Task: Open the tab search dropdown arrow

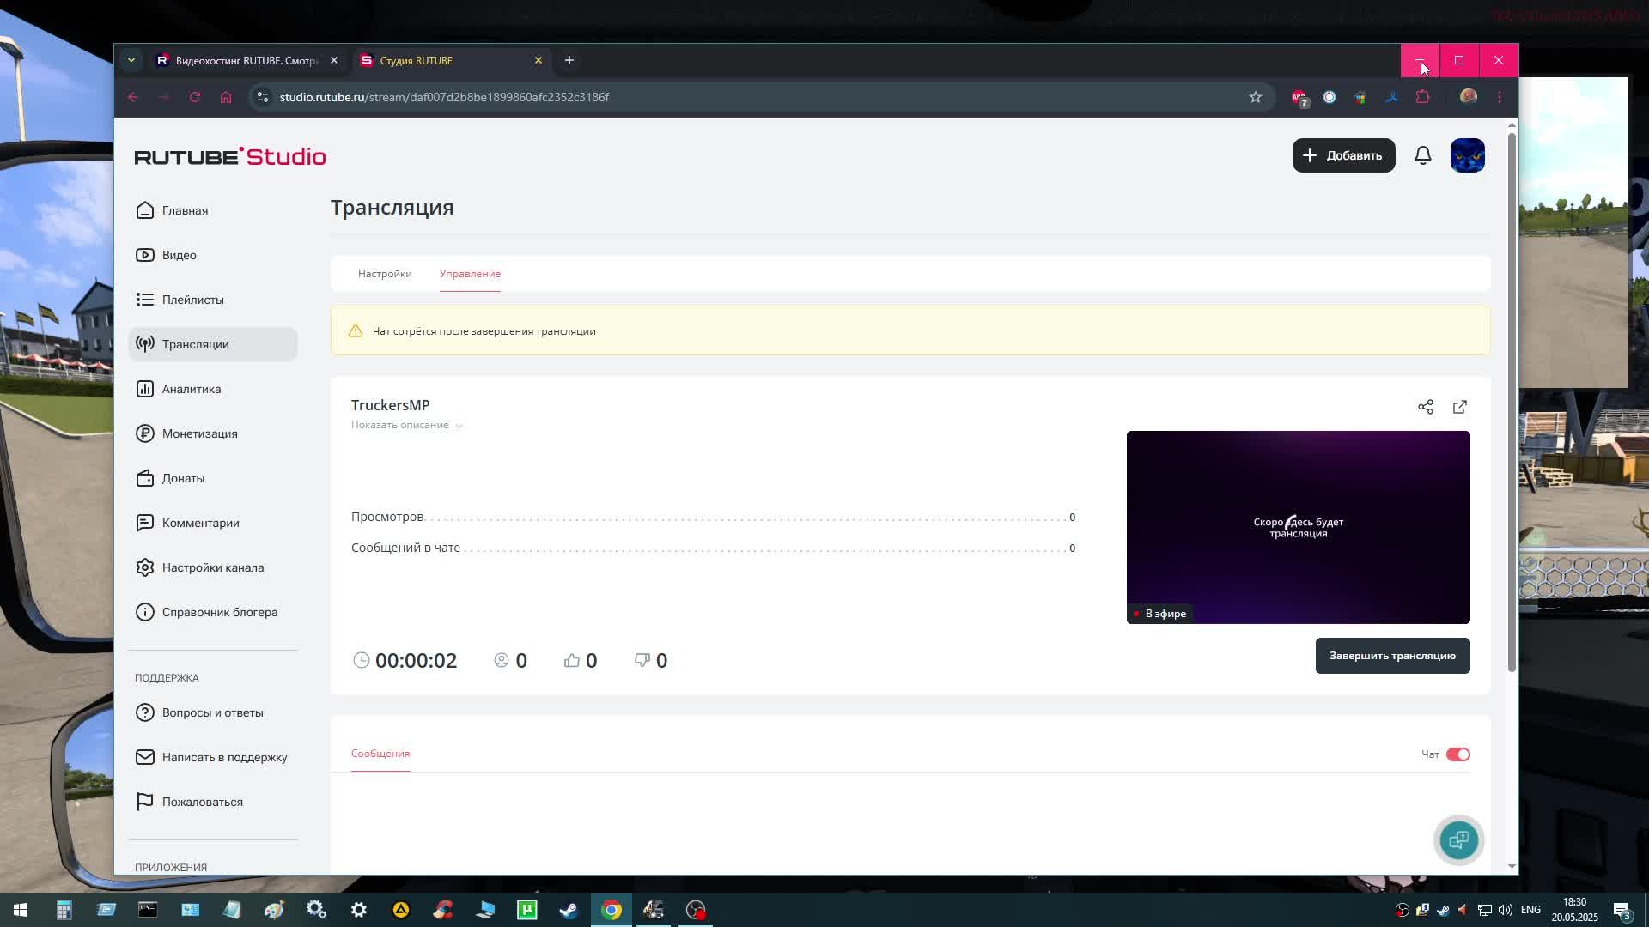Action: point(131,60)
